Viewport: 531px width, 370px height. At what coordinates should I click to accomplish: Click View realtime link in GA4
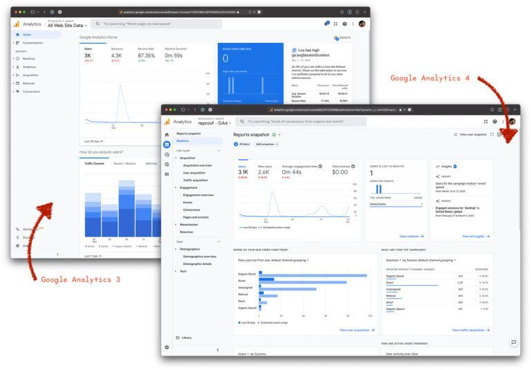[411, 236]
